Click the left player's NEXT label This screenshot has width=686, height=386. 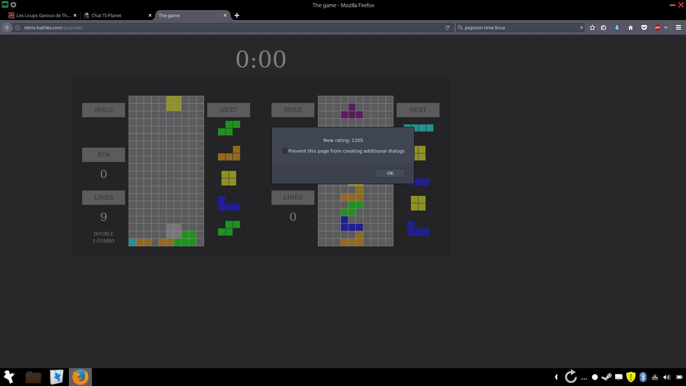(229, 110)
